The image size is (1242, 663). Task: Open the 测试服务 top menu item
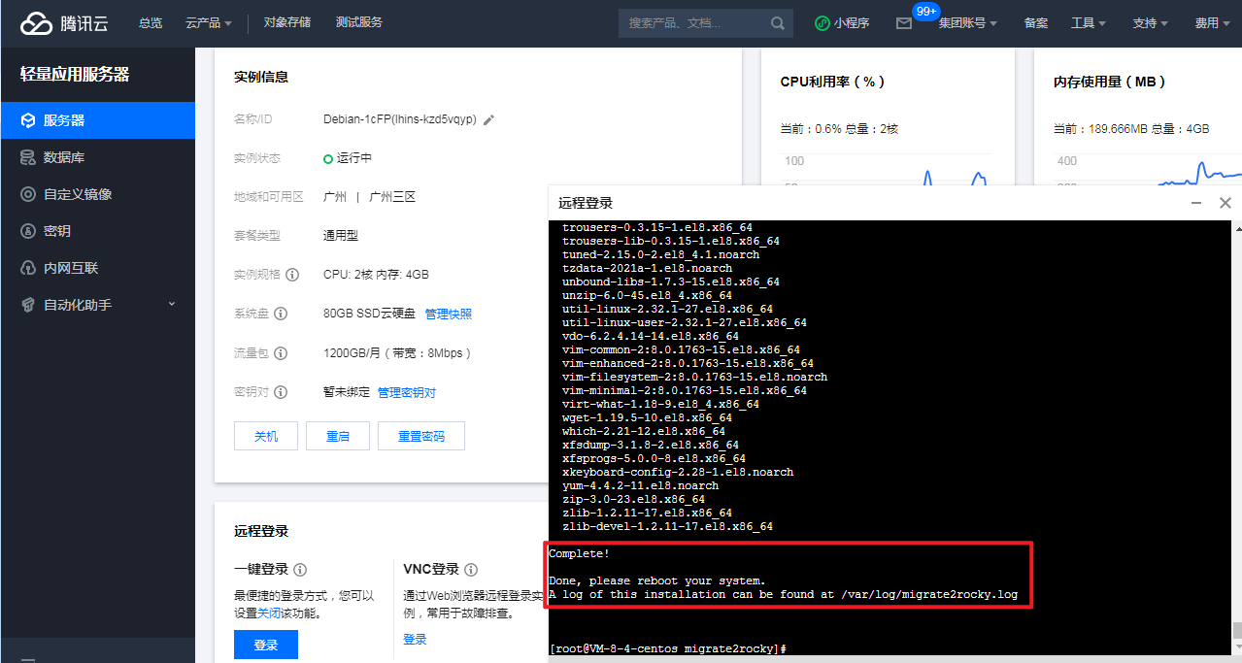coord(359,22)
